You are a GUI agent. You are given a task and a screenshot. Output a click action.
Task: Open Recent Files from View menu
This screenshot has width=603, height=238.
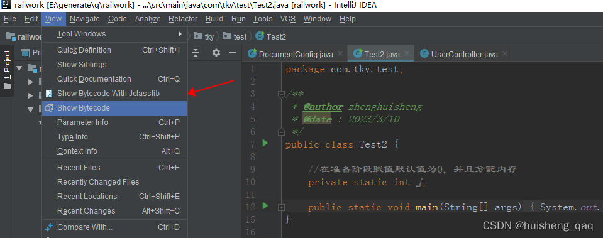coord(114,168)
